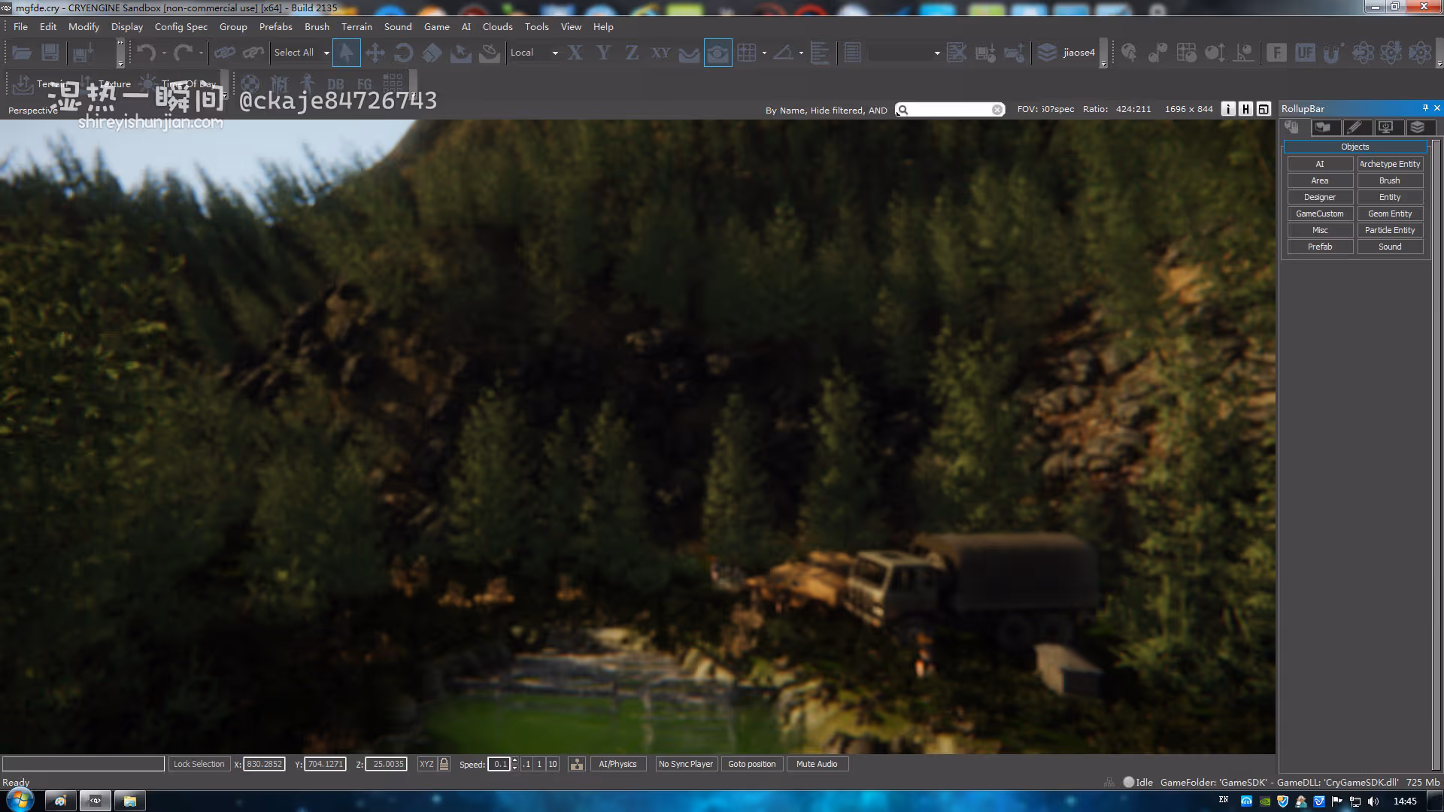Image resolution: width=1444 pixels, height=812 pixels.
Task: Click the viewport maximize layout icon
Action: (1263, 109)
